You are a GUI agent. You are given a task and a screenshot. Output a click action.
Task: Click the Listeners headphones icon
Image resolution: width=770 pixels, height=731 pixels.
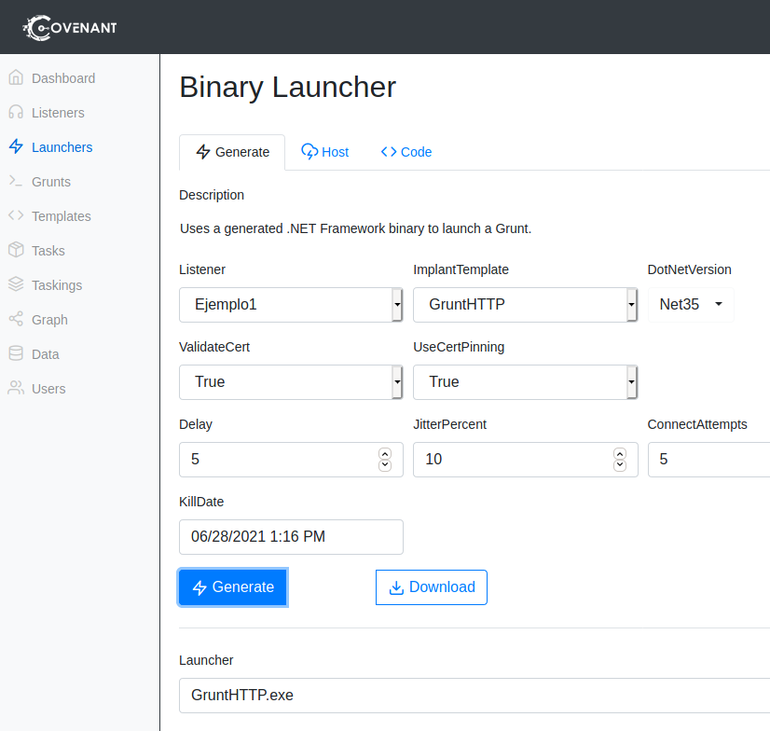pos(16,113)
